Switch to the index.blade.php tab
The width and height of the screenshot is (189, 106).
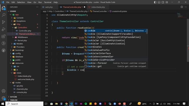tap(98, 7)
